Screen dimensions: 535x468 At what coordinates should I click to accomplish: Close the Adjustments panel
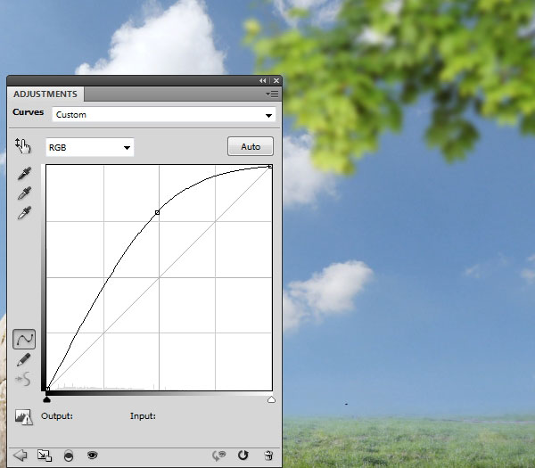coord(276,81)
